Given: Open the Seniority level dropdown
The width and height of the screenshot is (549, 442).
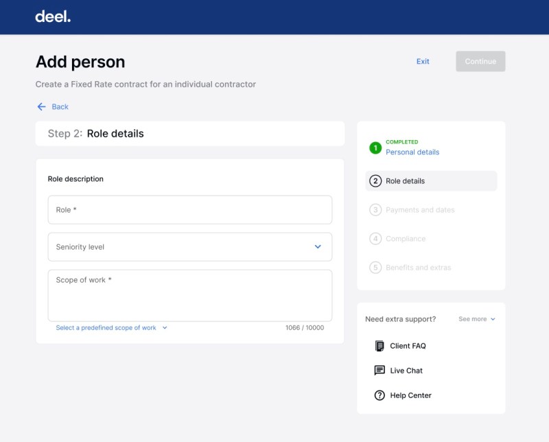Looking at the screenshot, I should [190, 247].
